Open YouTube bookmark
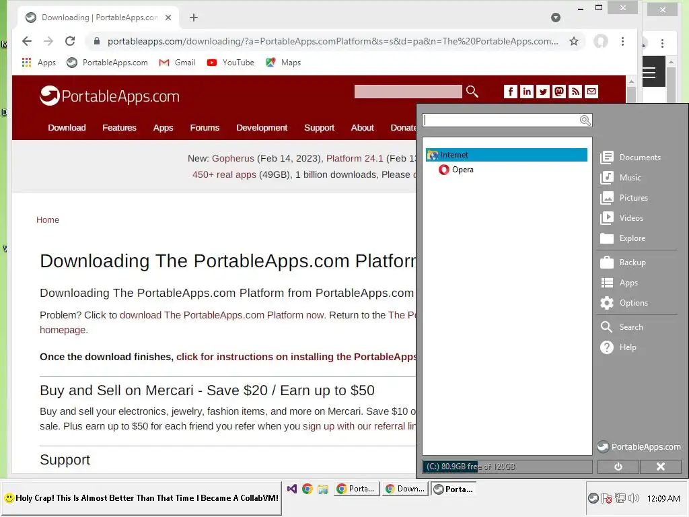The image size is (689, 517). 231,63
